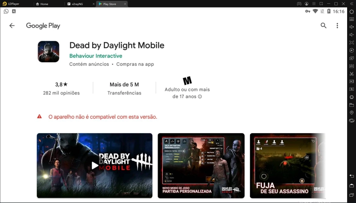Switch to the Home tab

[x=42, y=4]
